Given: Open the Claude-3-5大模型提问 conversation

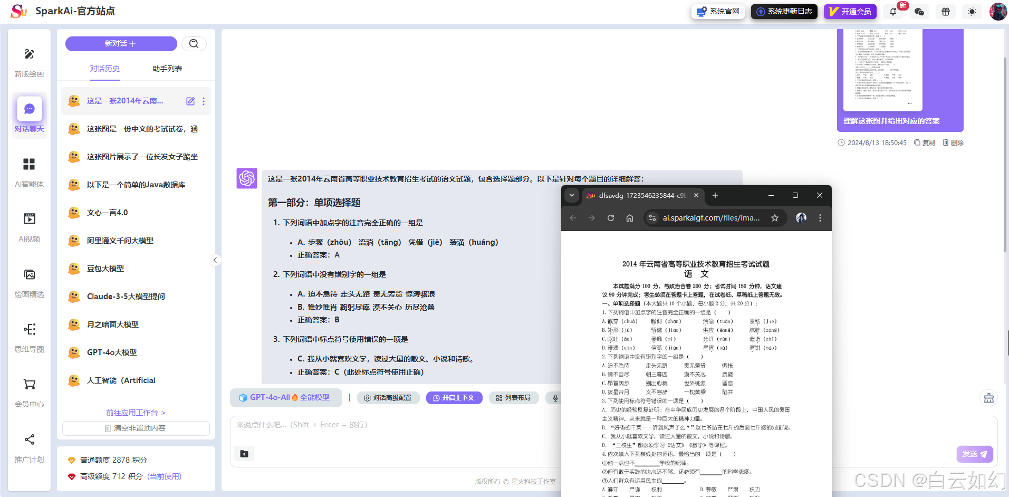Looking at the screenshot, I should coord(136,297).
